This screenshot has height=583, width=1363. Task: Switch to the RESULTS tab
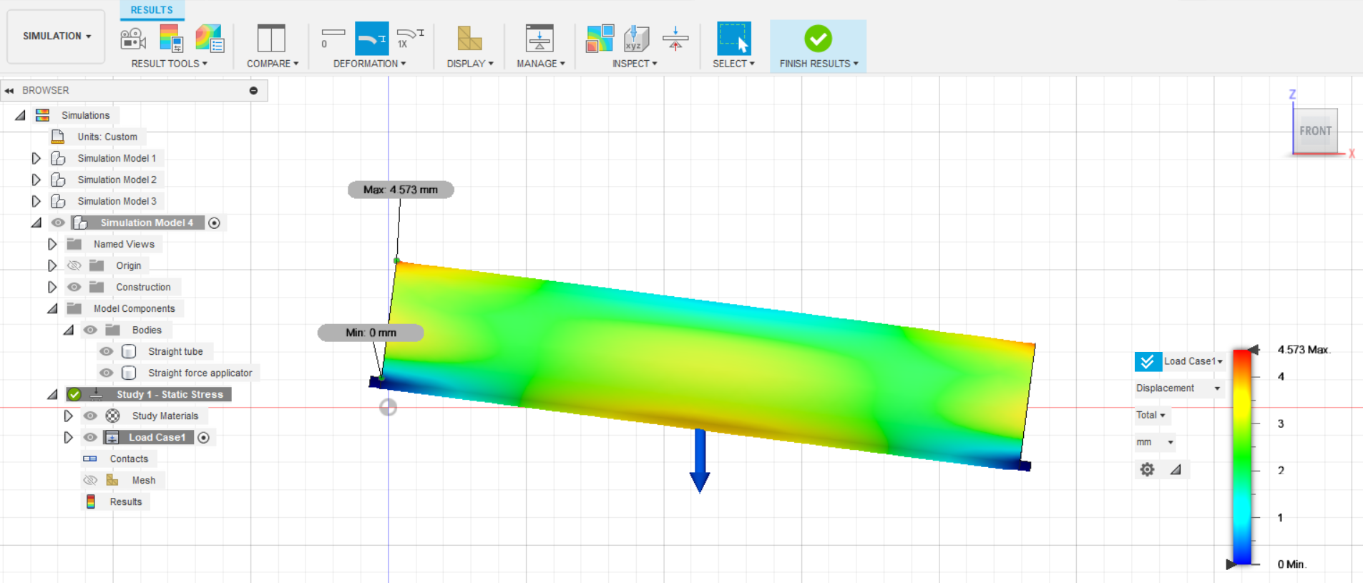pyautogui.click(x=152, y=10)
